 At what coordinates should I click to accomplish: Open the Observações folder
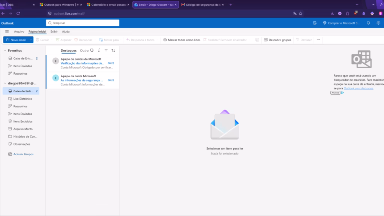[x=21, y=144]
